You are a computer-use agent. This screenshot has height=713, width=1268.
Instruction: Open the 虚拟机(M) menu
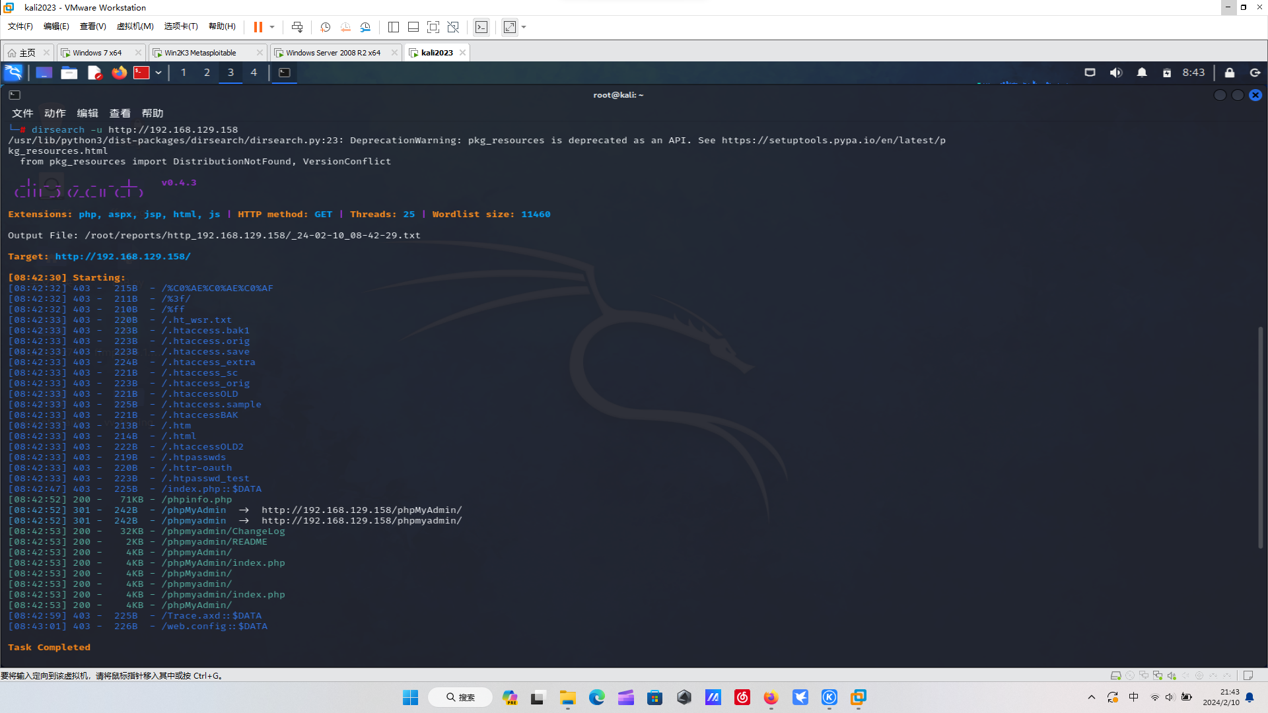(x=135, y=26)
